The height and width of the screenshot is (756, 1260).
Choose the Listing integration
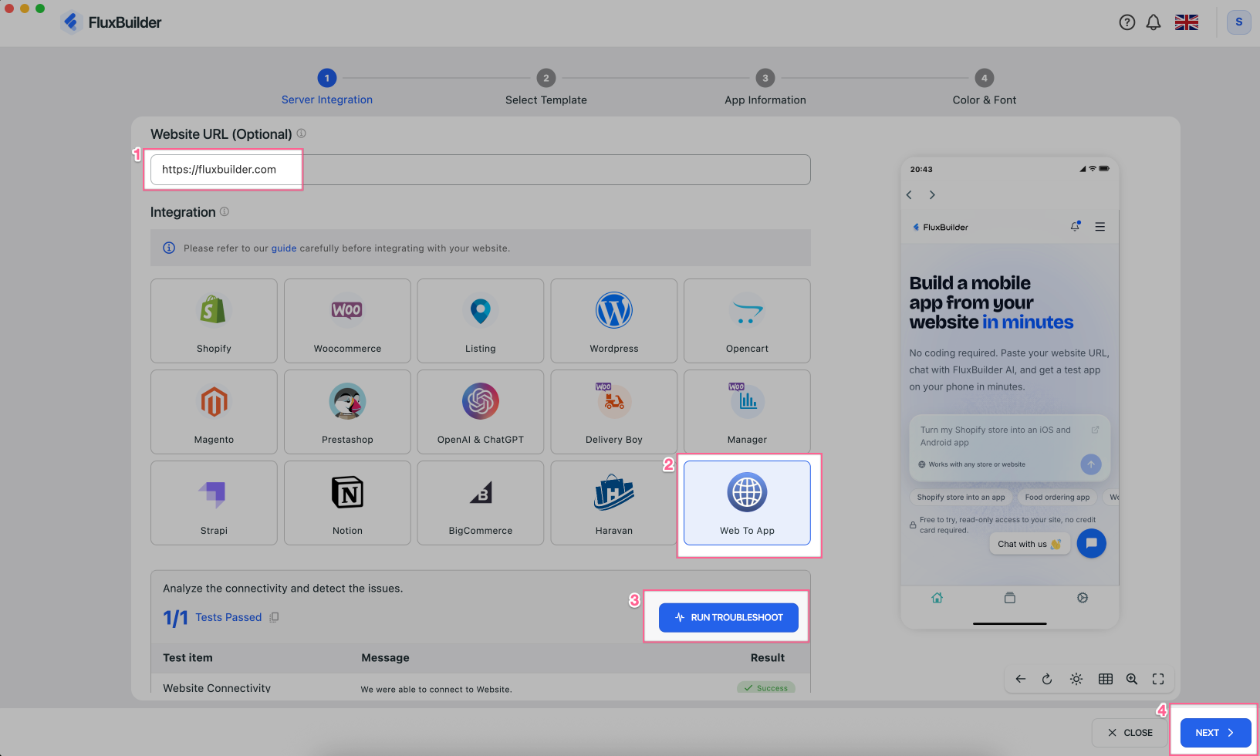481,321
